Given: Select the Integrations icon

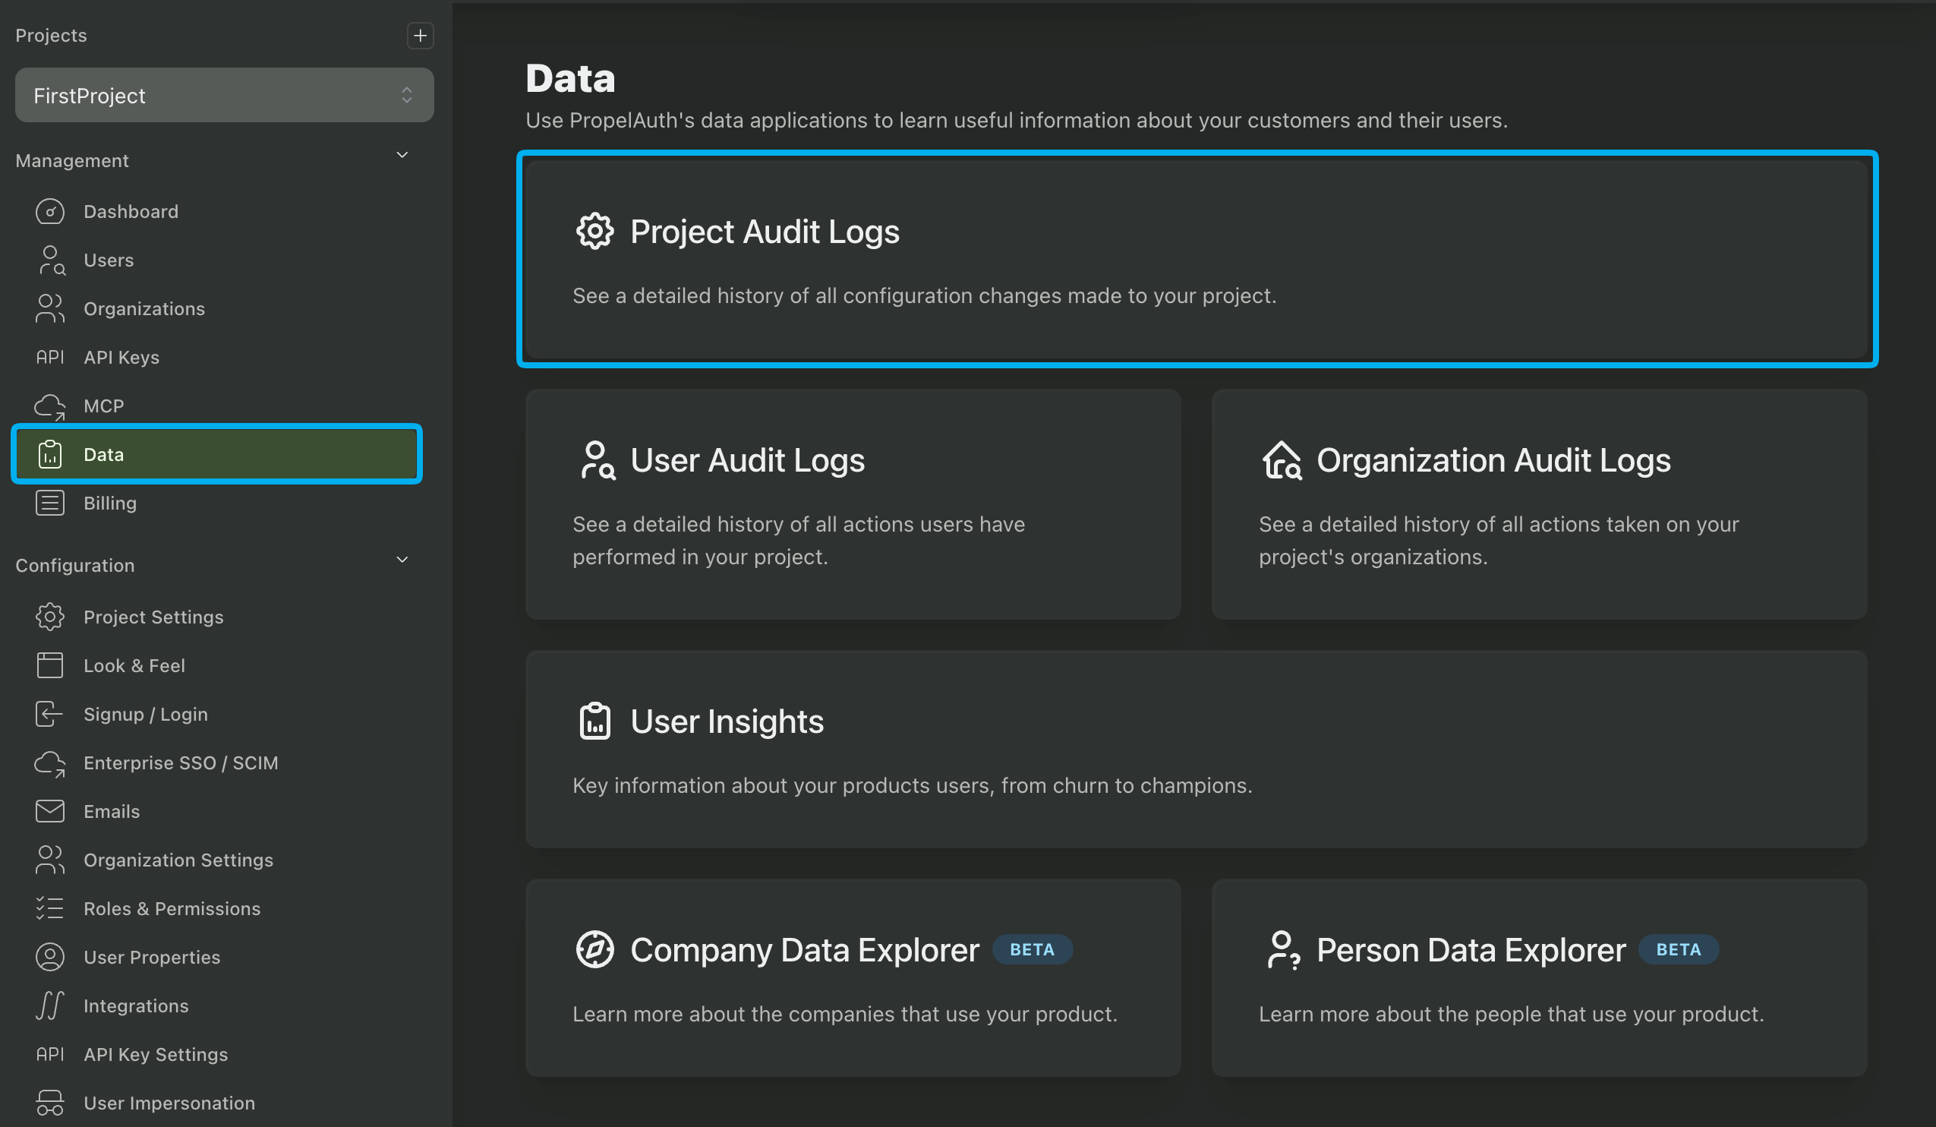Looking at the screenshot, I should click(49, 1005).
